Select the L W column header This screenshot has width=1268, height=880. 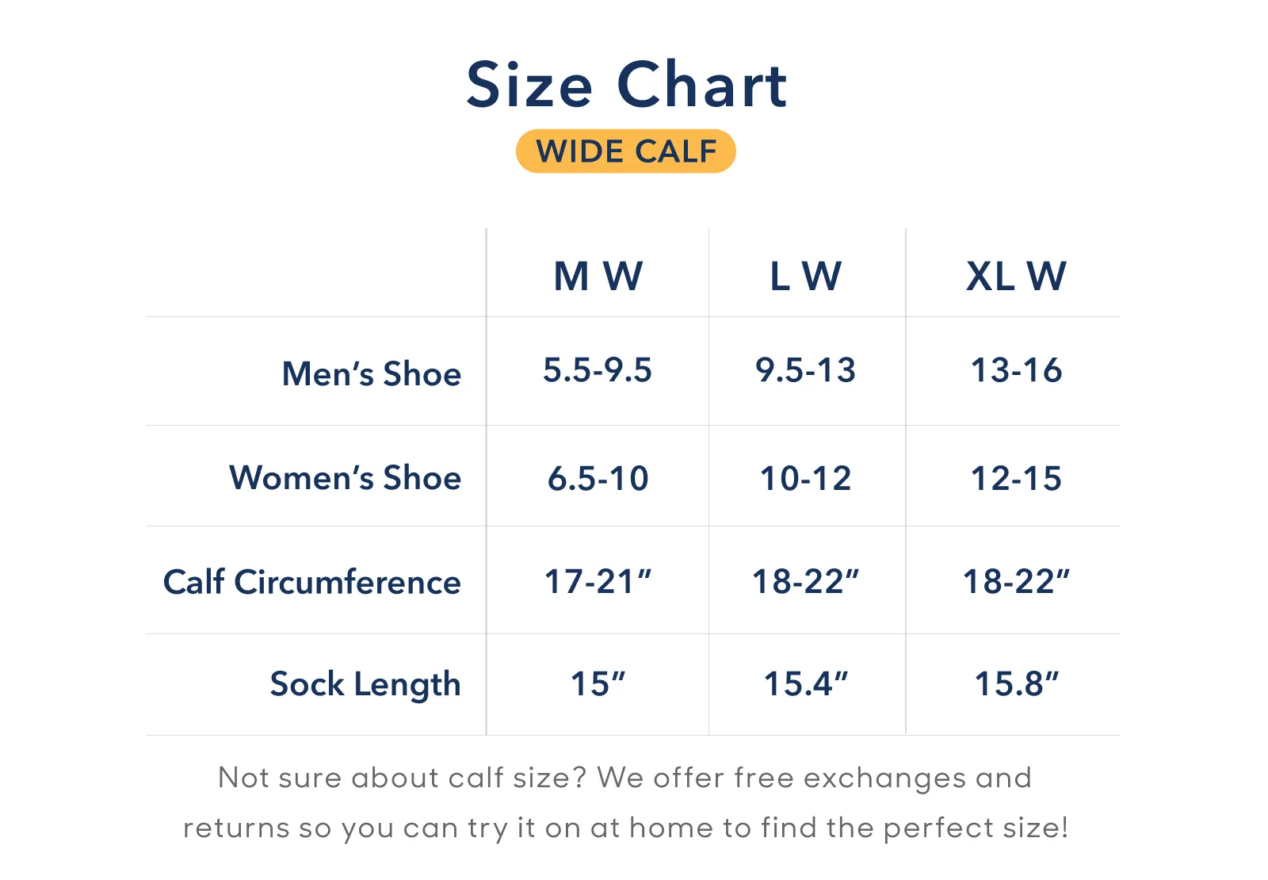pos(806,277)
